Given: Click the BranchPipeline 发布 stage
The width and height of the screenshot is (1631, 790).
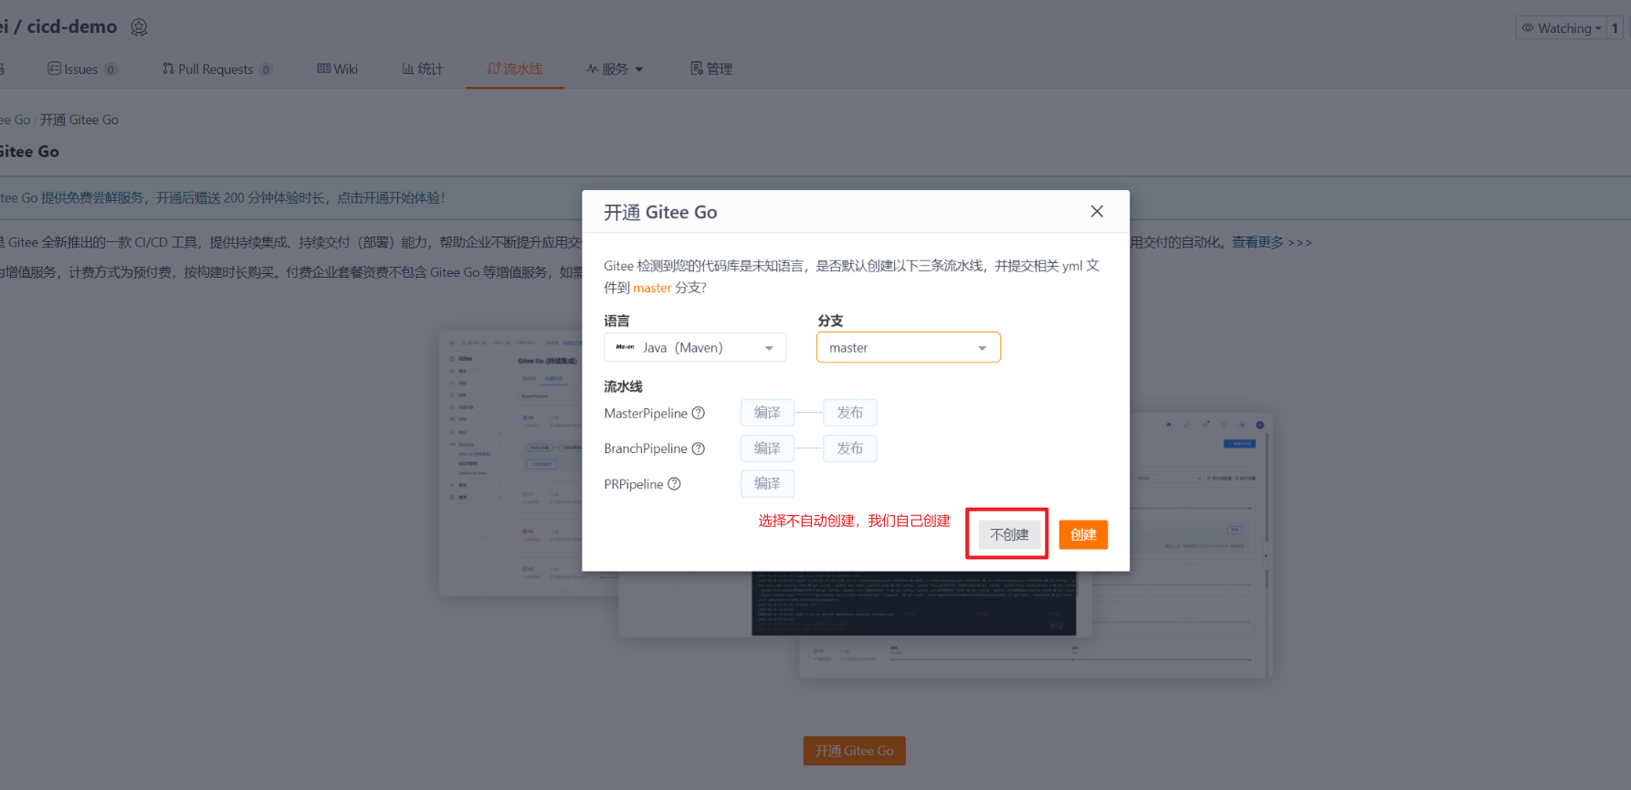Looking at the screenshot, I should pos(849,448).
